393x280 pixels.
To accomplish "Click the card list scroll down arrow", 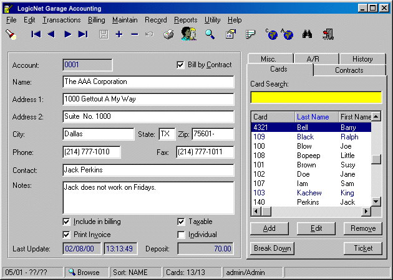I will (x=376, y=202).
